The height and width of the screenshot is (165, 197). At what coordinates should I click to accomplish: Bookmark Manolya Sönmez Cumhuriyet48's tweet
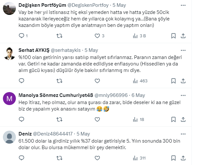[x=173, y=120]
